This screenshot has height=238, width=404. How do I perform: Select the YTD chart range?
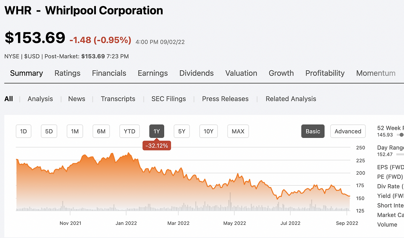(x=129, y=131)
